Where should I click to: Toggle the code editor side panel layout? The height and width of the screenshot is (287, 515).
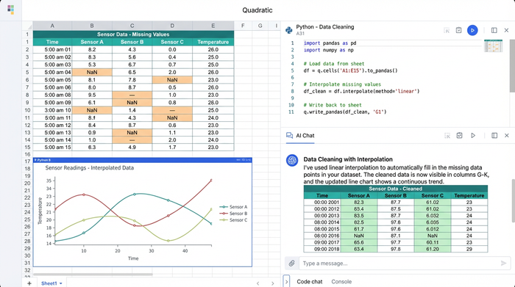[x=494, y=30]
